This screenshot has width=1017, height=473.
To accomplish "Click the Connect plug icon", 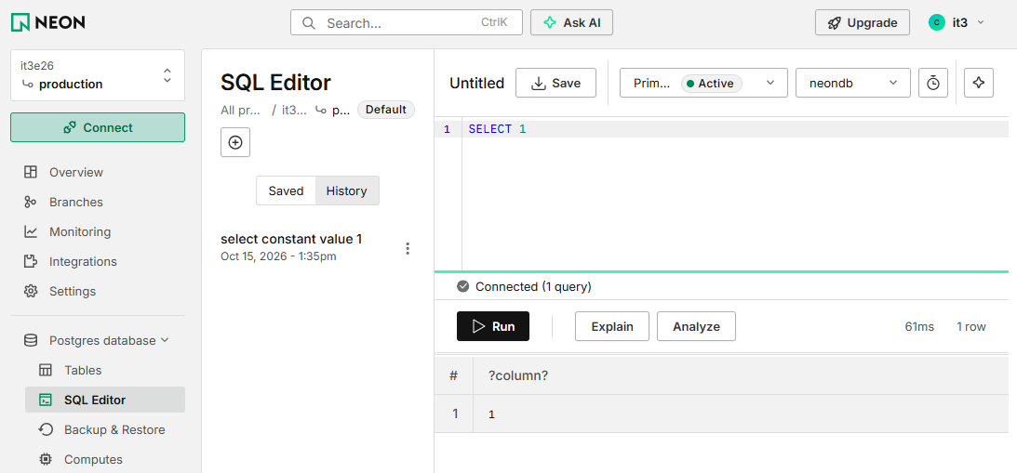I will (x=70, y=127).
